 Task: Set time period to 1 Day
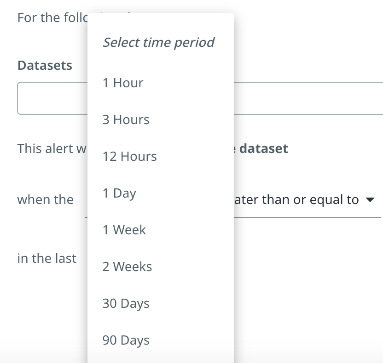[x=119, y=193]
